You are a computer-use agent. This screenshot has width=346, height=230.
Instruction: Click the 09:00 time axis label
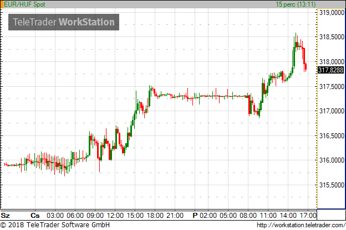(x=95, y=215)
